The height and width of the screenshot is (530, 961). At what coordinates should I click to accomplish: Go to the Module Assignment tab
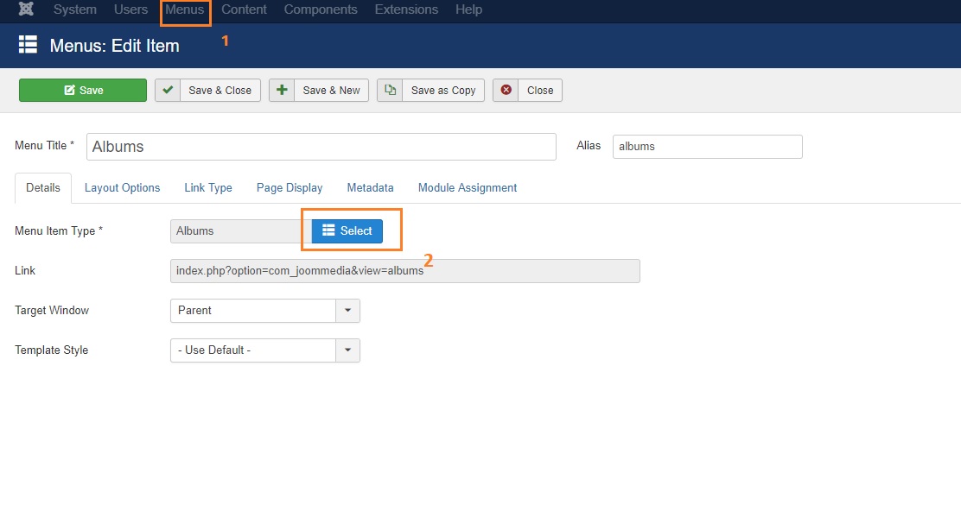pyautogui.click(x=468, y=187)
